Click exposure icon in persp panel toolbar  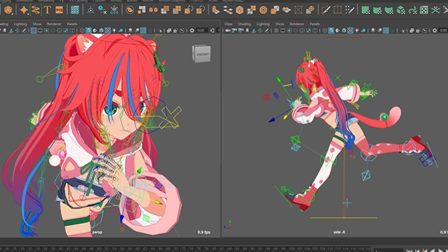(192, 30)
